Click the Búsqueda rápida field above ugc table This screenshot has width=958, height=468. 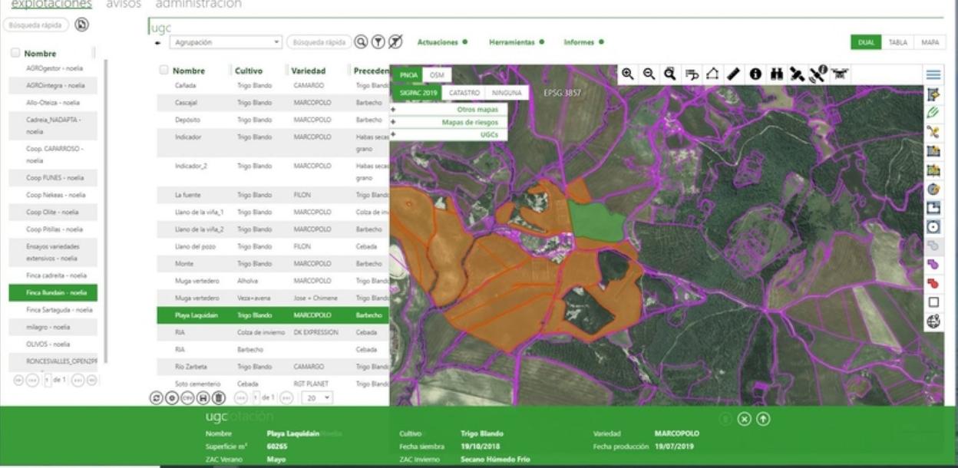pyautogui.click(x=318, y=42)
